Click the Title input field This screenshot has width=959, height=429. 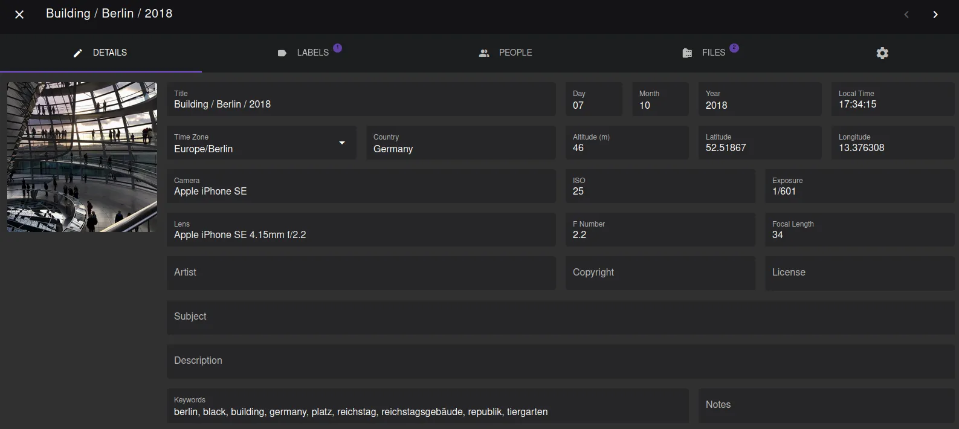click(x=361, y=104)
